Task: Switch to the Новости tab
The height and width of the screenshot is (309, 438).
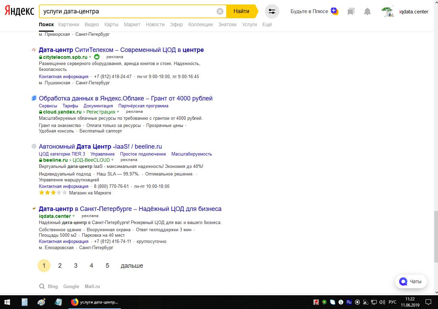Action: (155, 24)
